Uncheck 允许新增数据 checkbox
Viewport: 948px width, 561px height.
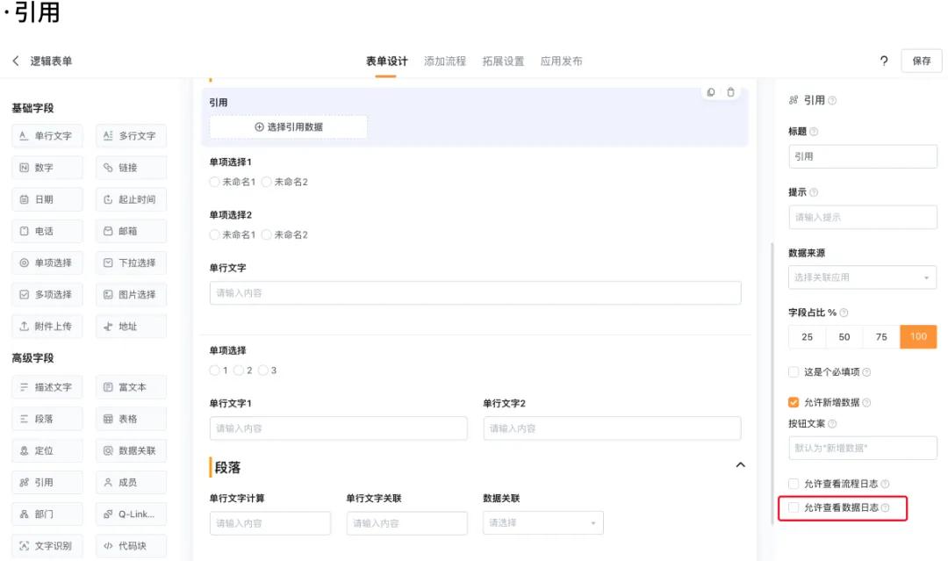[794, 403]
